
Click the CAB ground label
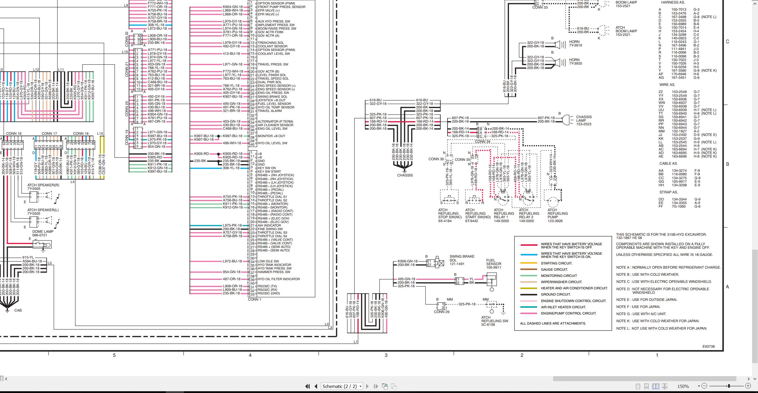(x=18, y=310)
